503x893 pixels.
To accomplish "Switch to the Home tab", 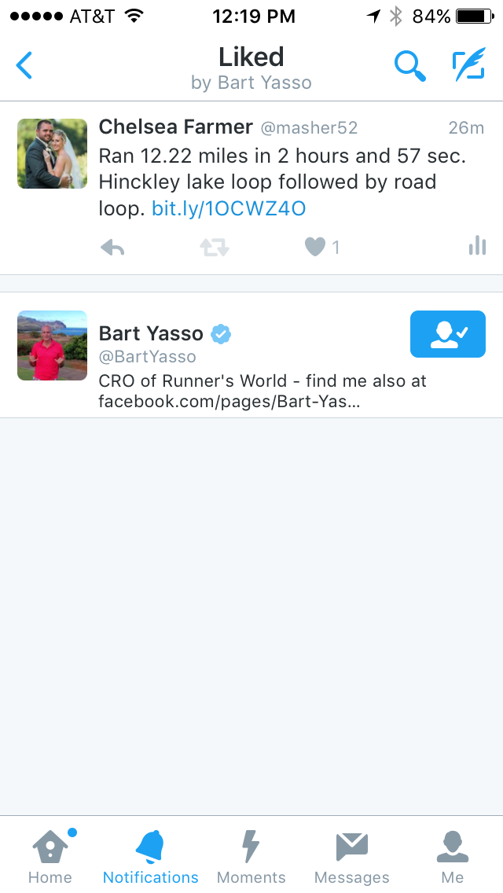I will pos(50,855).
